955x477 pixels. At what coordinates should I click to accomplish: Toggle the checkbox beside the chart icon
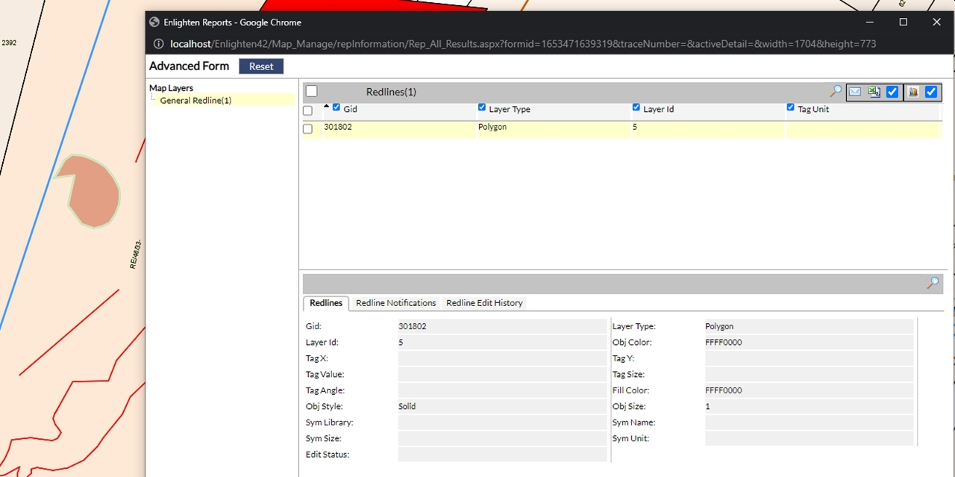931,92
